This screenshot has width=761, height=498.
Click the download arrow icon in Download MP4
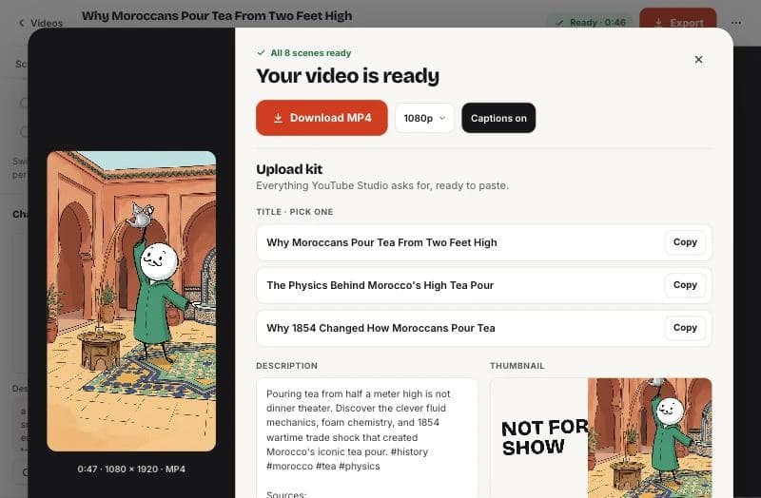click(278, 118)
